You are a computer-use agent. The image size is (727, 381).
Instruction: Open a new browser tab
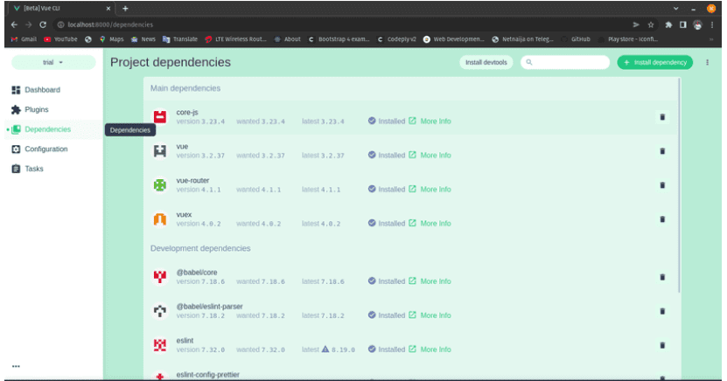[x=125, y=9]
